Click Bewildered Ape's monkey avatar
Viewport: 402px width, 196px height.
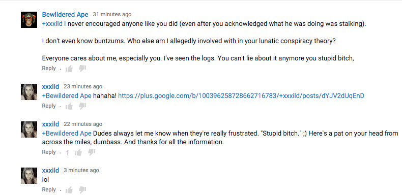coord(29,20)
